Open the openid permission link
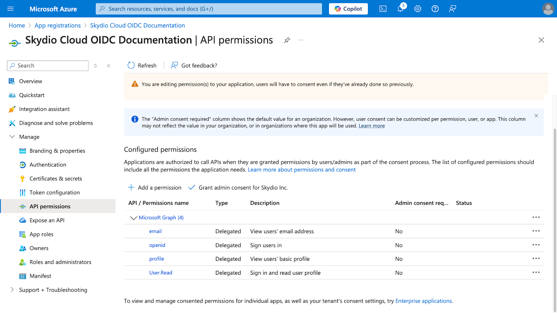 157,245
